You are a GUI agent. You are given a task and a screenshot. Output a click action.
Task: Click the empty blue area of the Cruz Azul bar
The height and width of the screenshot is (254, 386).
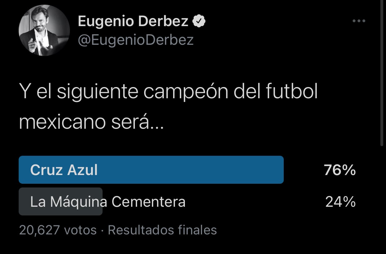[193, 170]
